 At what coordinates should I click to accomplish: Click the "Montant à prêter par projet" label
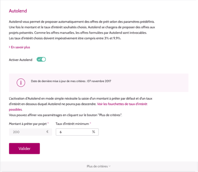tap(28, 123)
